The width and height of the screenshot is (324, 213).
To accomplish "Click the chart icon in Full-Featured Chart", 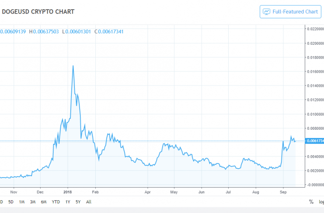I will [x=266, y=11].
